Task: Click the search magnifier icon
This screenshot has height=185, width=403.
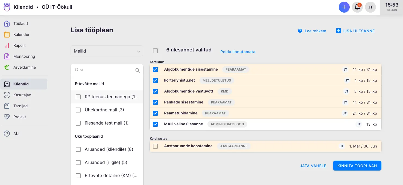Action: (x=138, y=70)
